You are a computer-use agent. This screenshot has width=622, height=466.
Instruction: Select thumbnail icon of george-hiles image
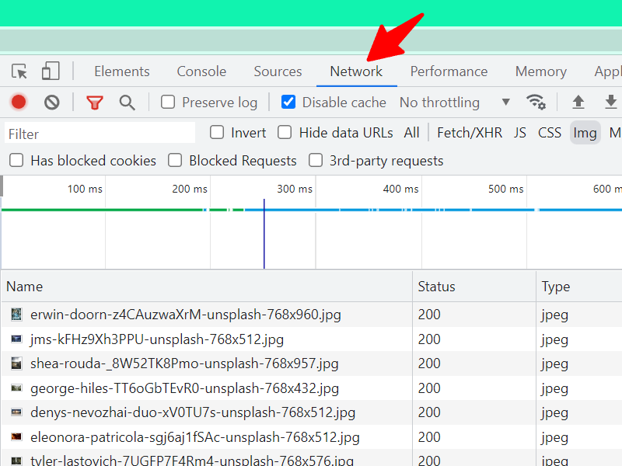pyautogui.click(x=16, y=388)
